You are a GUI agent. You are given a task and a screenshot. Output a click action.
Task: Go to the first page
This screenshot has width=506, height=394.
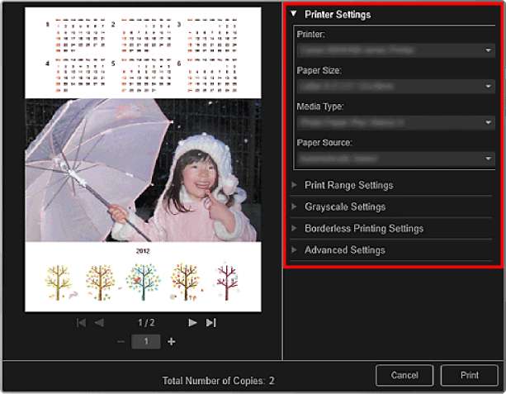[x=81, y=323]
